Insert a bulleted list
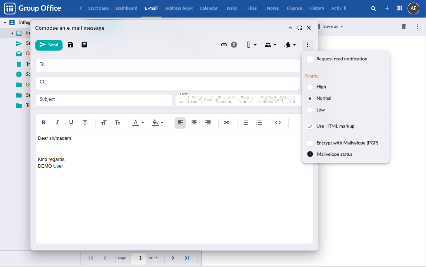 coord(259,123)
